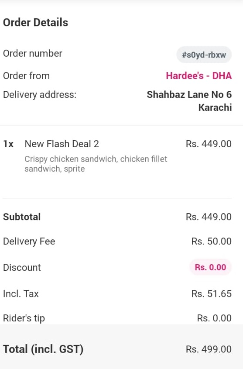Click the Subtotal amount Rs. 449.00
The width and height of the screenshot is (243, 369).
209,217
